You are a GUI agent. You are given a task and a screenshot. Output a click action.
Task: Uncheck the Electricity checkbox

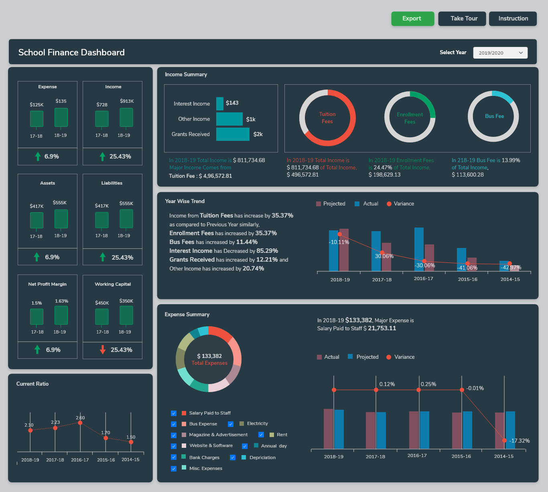[x=231, y=424]
